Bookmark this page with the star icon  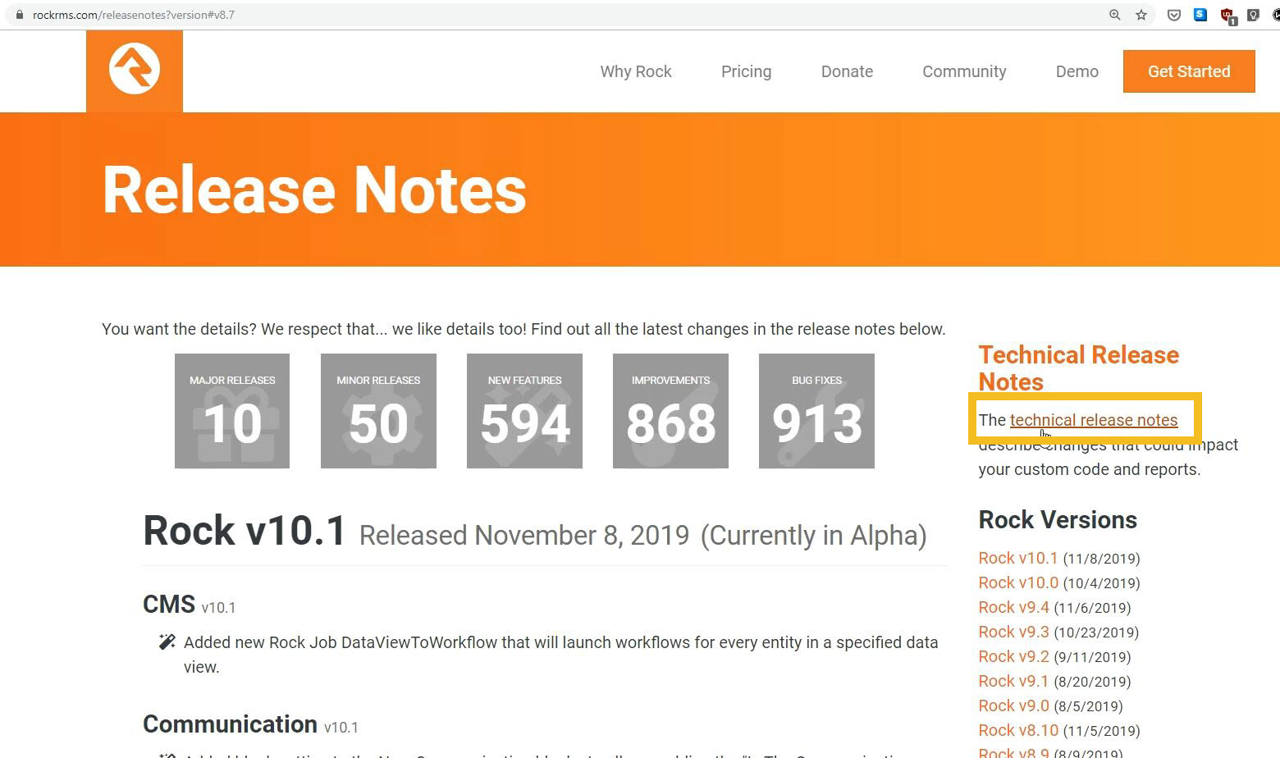pos(1141,15)
